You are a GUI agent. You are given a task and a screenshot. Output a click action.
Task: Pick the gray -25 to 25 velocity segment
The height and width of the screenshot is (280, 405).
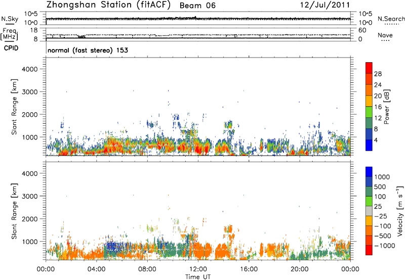[369, 211]
